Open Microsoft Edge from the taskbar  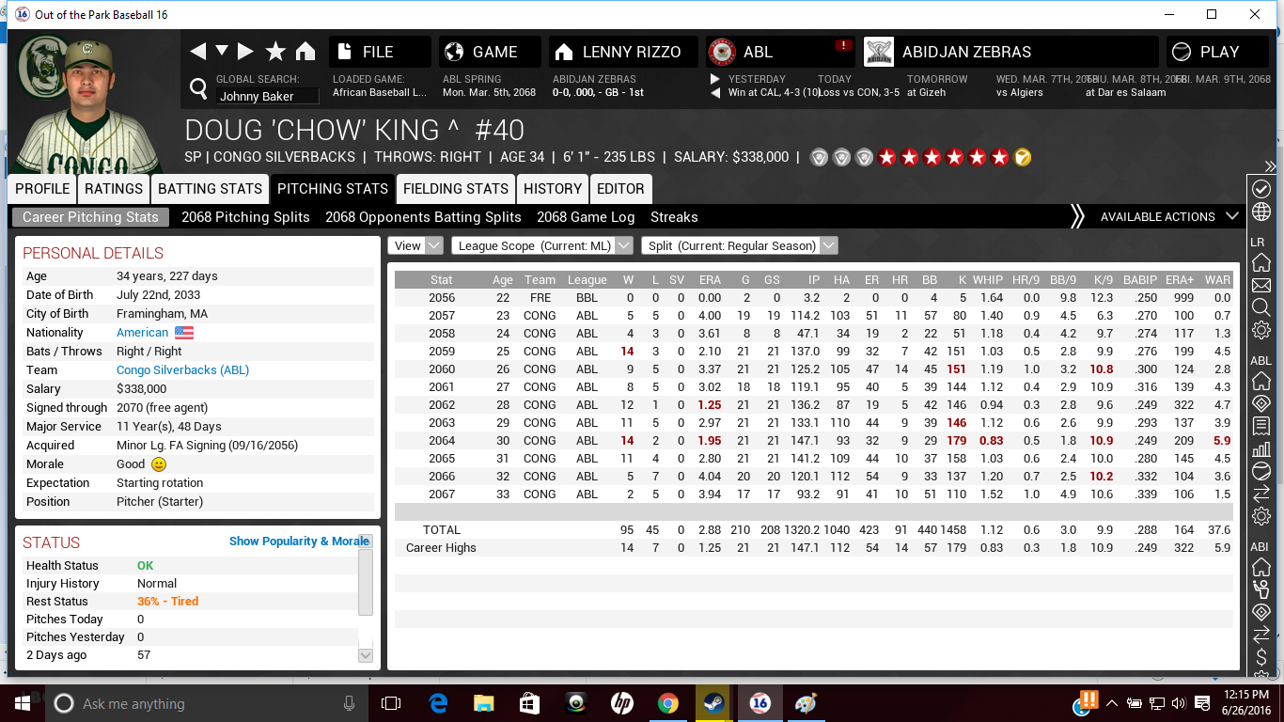click(437, 702)
